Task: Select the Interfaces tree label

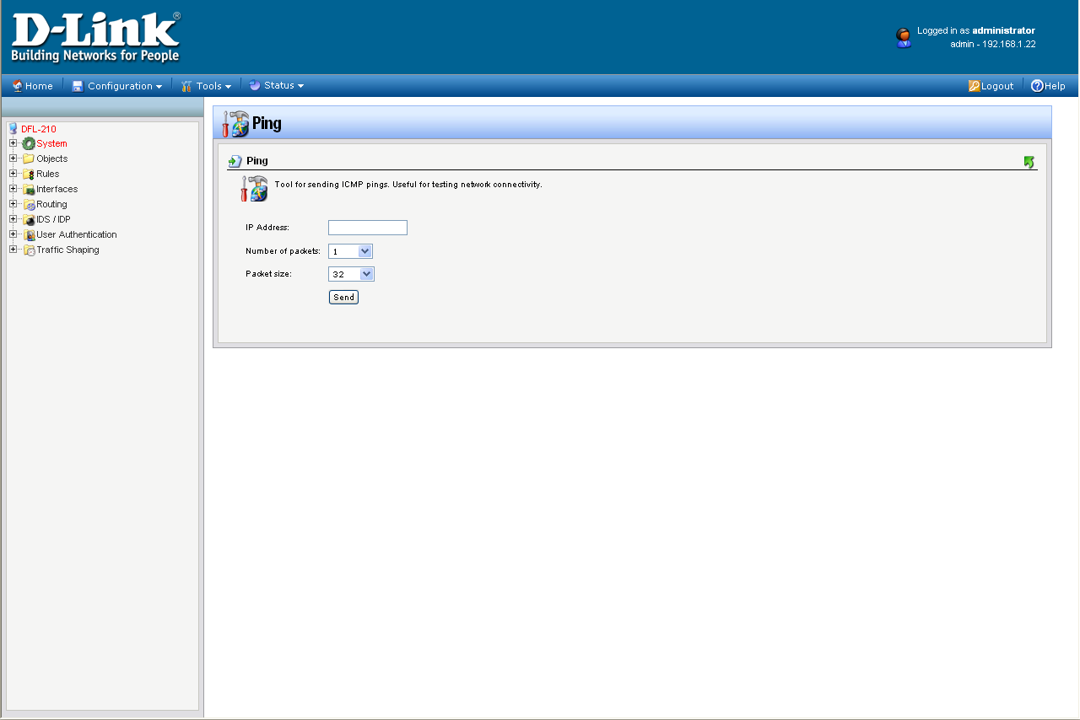Action: click(x=57, y=189)
